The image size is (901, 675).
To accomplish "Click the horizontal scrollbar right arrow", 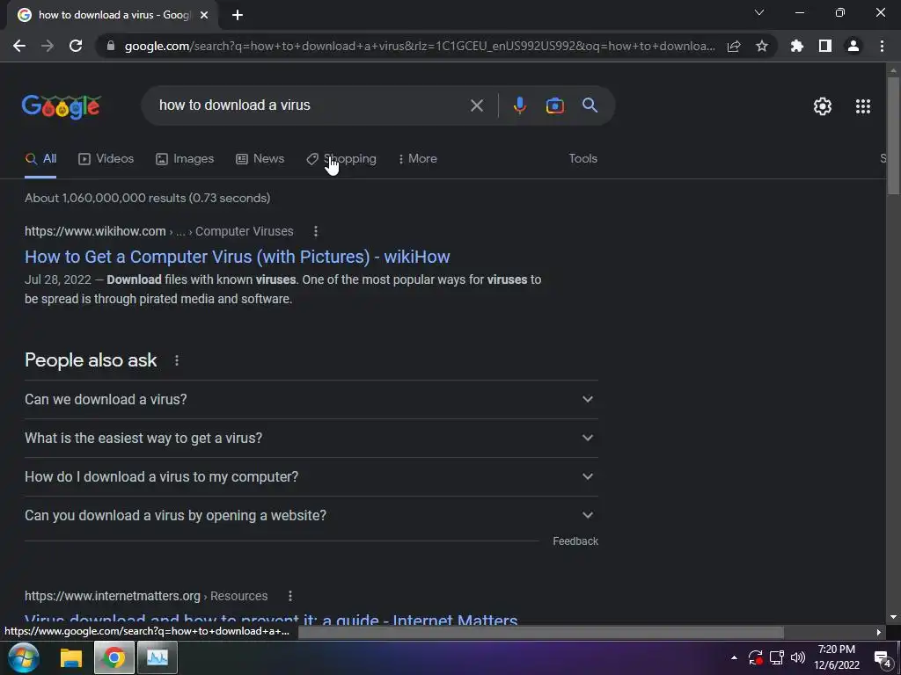I will [879, 633].
